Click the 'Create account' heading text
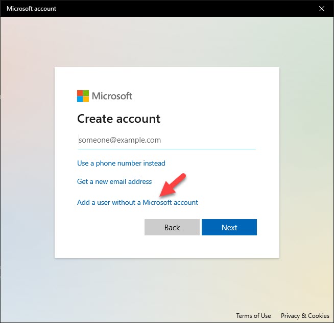Screen dimensions: 334x323 click(x=118, y=119)
